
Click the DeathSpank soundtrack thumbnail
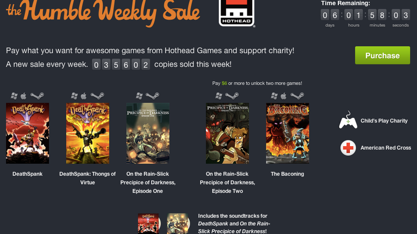point(149,224)
